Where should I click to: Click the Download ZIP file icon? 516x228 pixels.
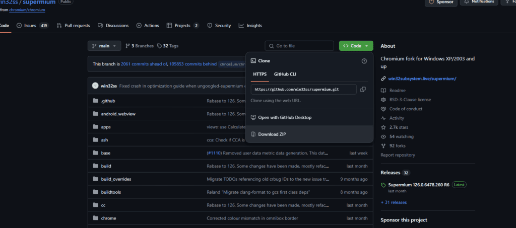point(253,134)
